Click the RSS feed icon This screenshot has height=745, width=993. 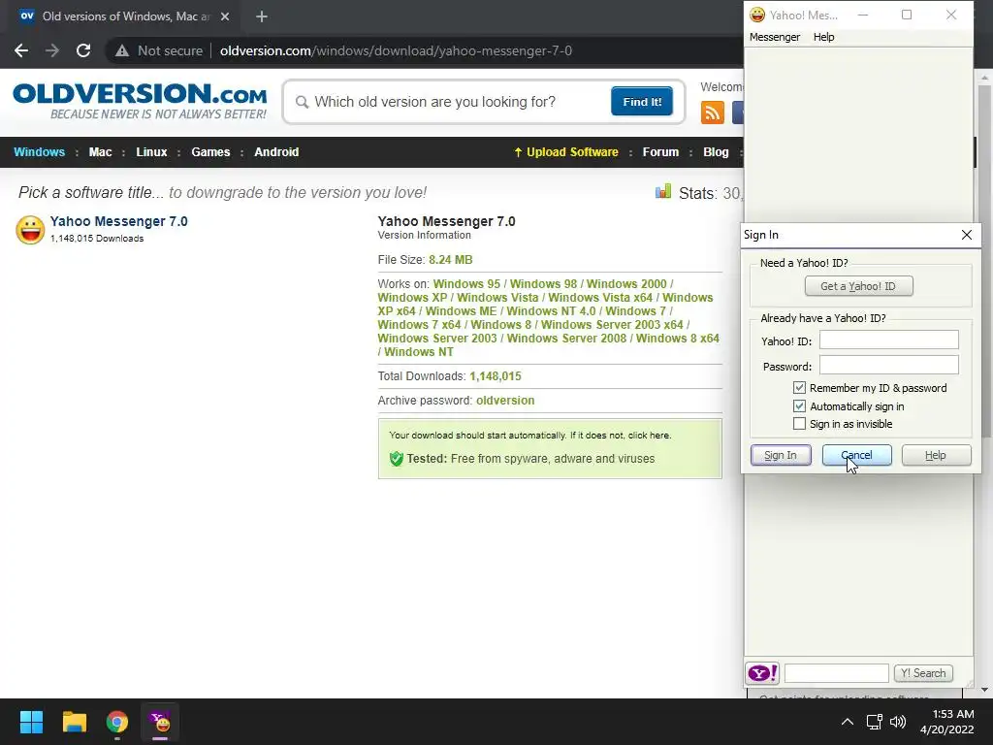(x=713, y=113)
